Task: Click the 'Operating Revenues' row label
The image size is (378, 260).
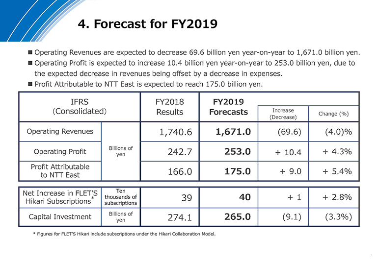Action: click(x=60, y=132)
